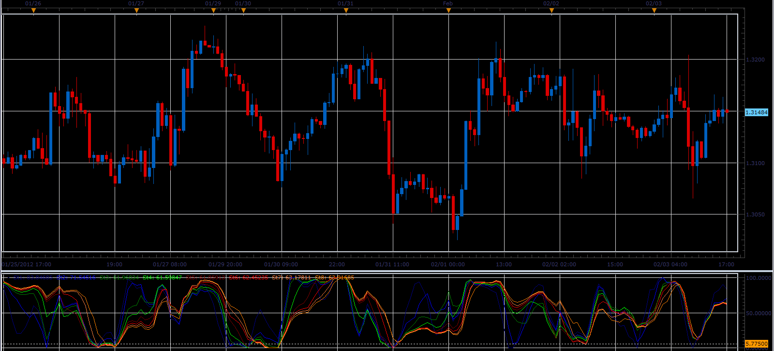Click the 01/30 09:00 time label

(281, 264)
